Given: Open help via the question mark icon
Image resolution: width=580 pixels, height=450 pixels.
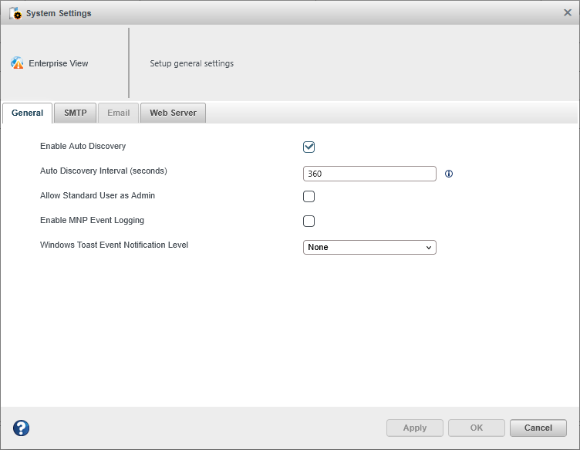Looking at the screenshot, I should pyautogui.click(x=22, y=428).
